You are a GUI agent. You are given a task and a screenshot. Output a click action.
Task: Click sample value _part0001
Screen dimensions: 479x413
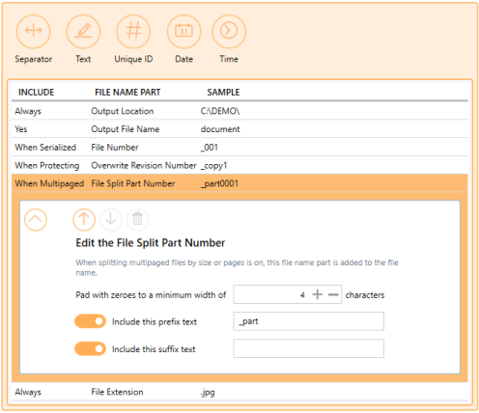[x=219, y=183]
